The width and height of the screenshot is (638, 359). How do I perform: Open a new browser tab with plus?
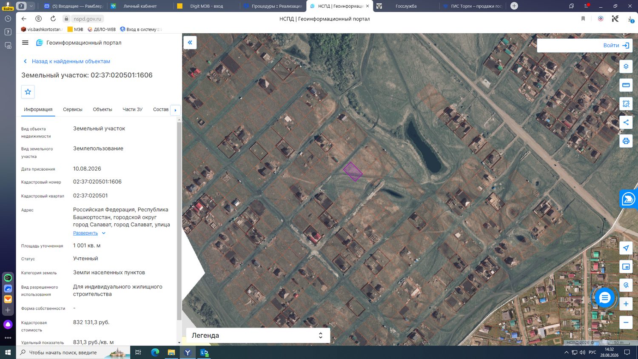click(514, 6)
